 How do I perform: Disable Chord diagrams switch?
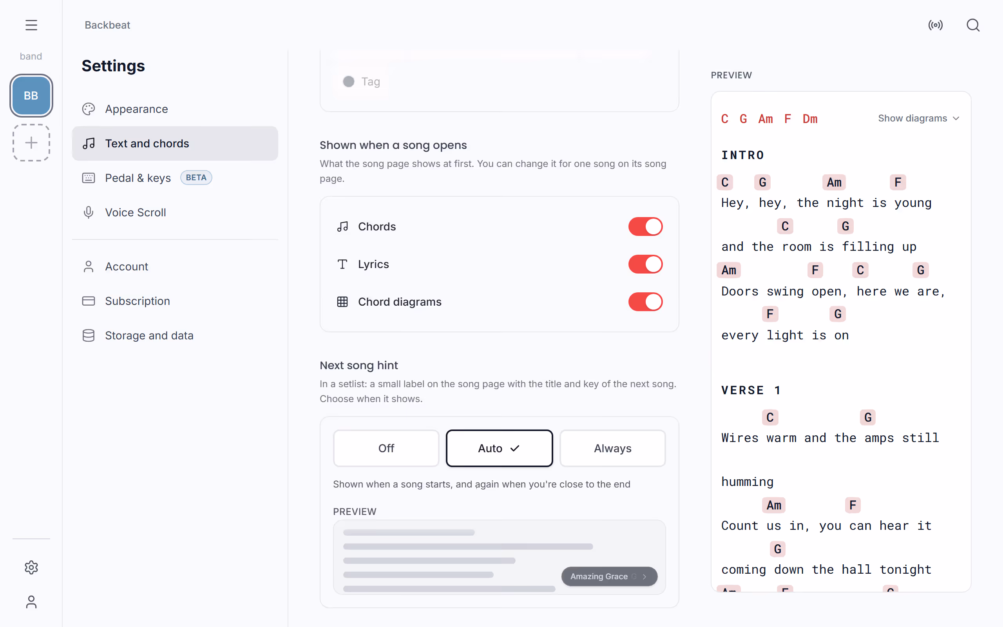click(645, 302)
